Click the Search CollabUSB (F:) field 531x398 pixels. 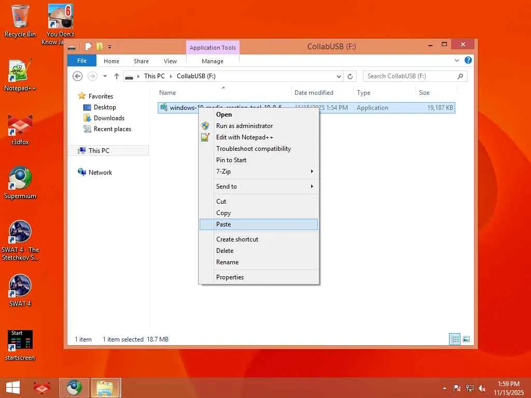click(x=415, y=76)
